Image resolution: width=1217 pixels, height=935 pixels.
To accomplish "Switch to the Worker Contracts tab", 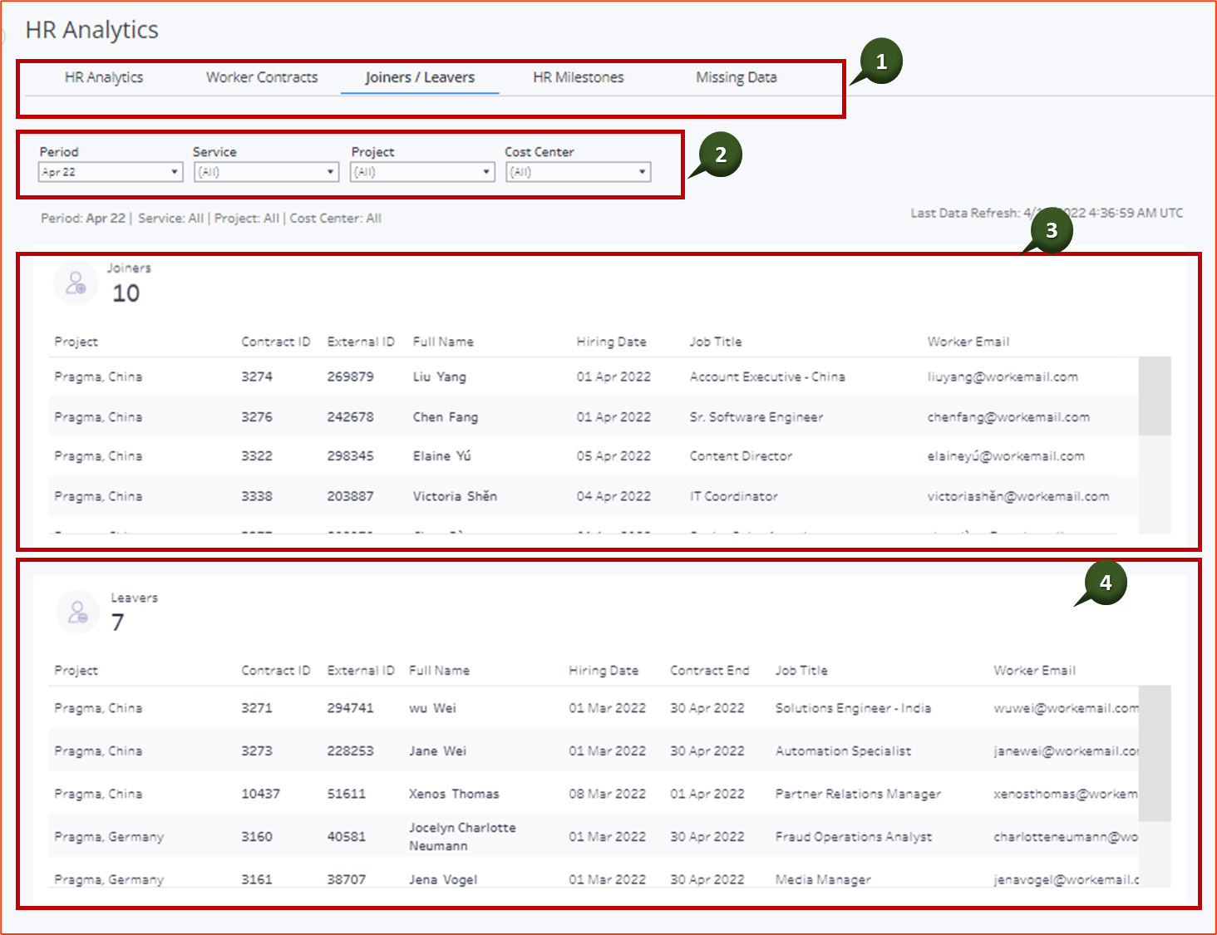I will pyautogui.click(x=262, y=76).
